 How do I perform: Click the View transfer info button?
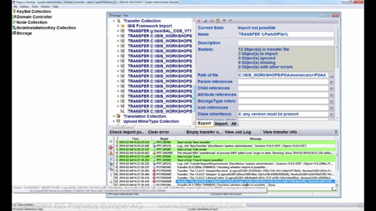pyautogui.click(x=280, y=132)
